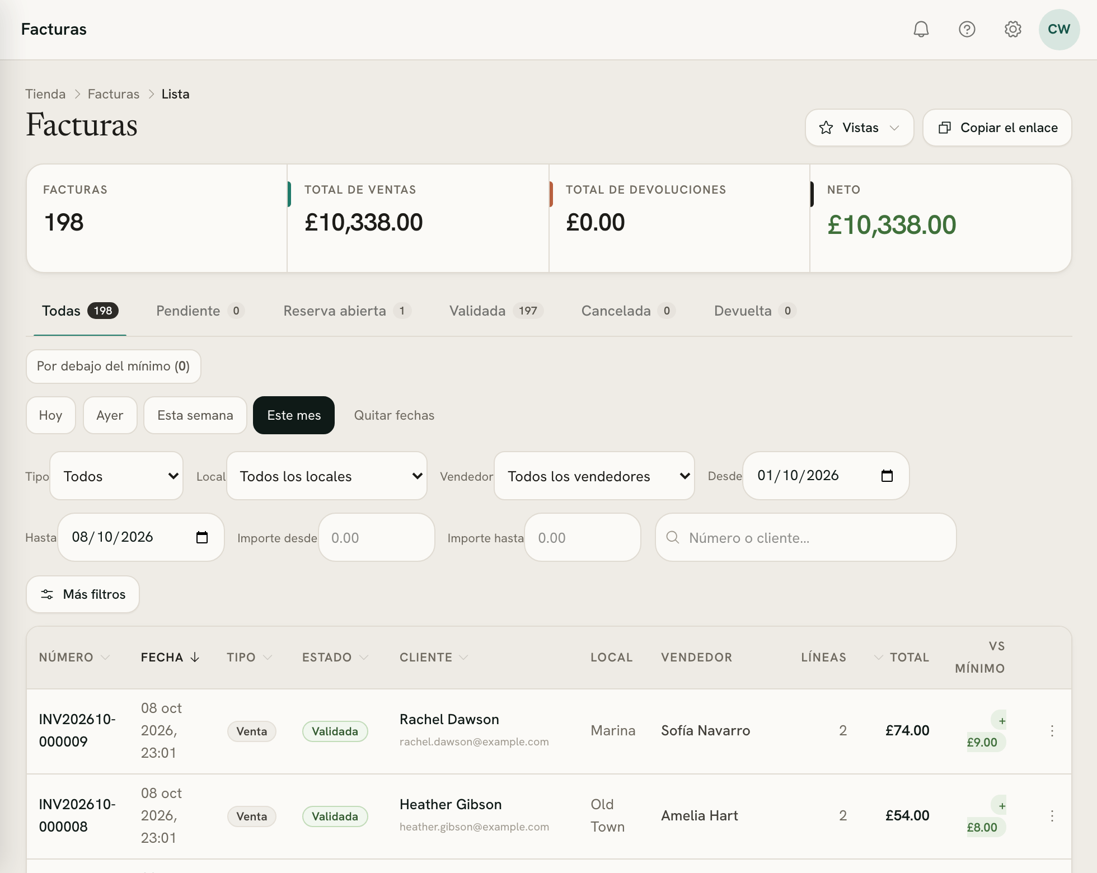
Task: Open the Todos los locales dropdown
Action: [x=327, y=476]
